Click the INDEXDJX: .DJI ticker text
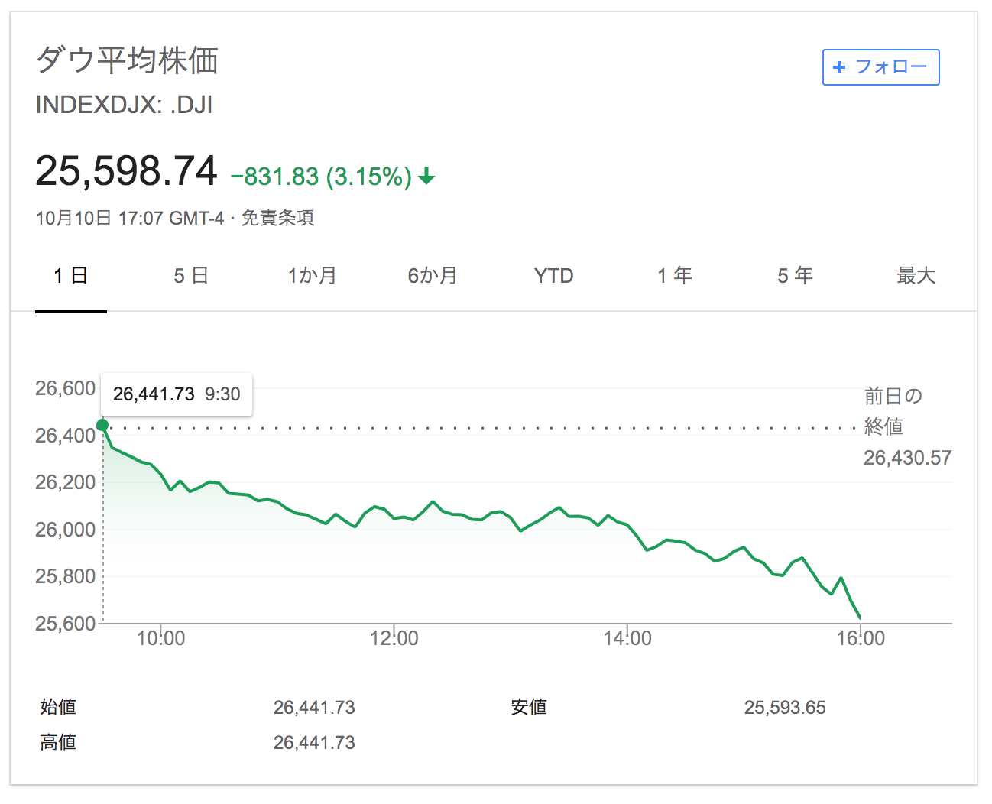Screen dimensions: 992x804 124,105
